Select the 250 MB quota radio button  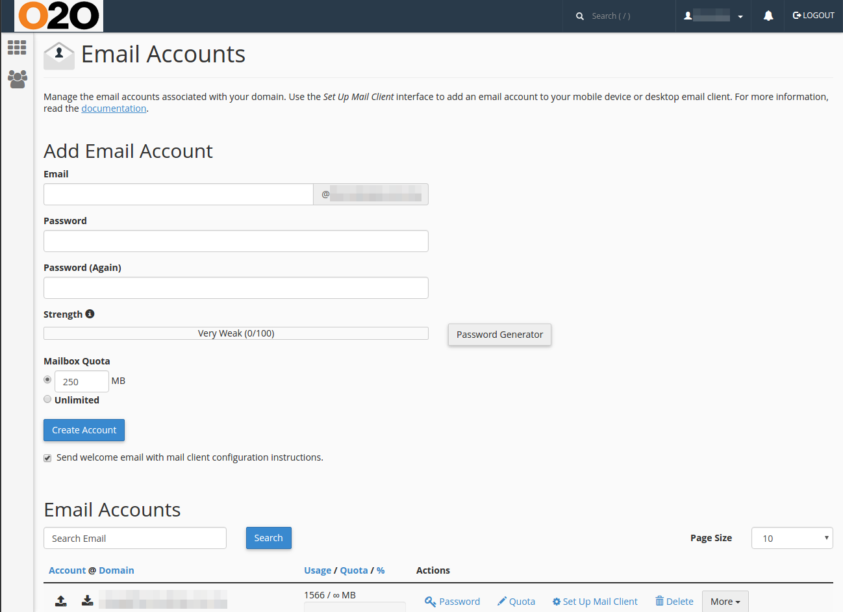pos(47,379)
